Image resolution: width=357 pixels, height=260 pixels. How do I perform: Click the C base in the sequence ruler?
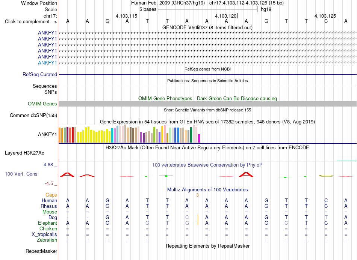(326, 21)
